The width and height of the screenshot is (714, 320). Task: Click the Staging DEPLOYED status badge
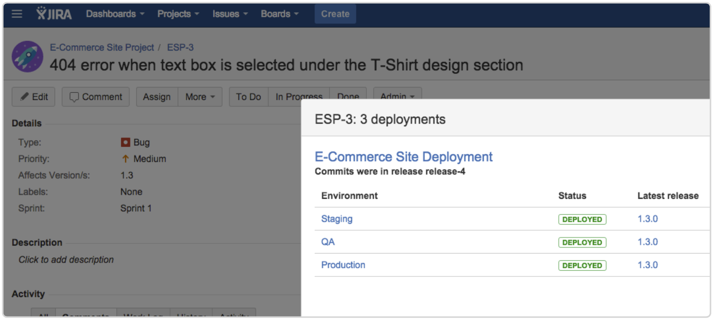click(x=582, y=219)
